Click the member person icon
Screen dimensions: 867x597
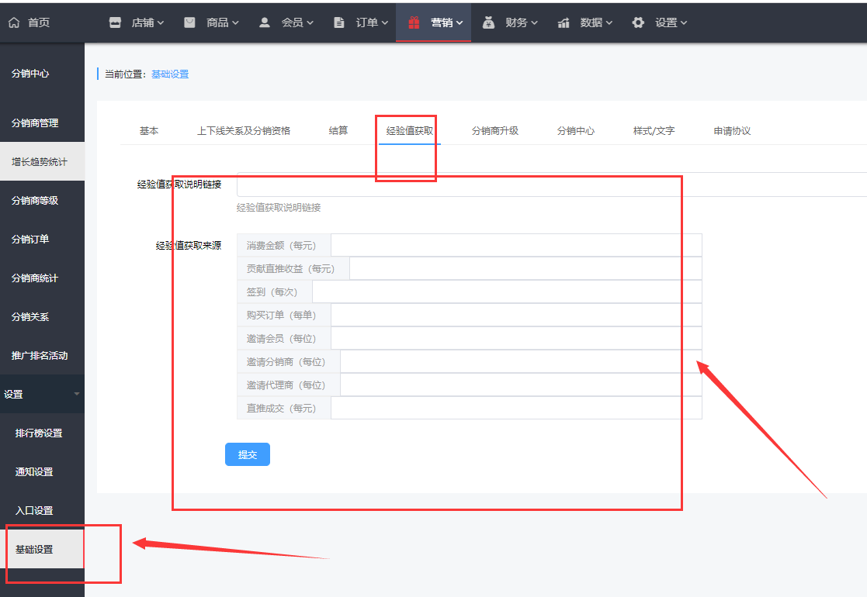pos(265,22)
